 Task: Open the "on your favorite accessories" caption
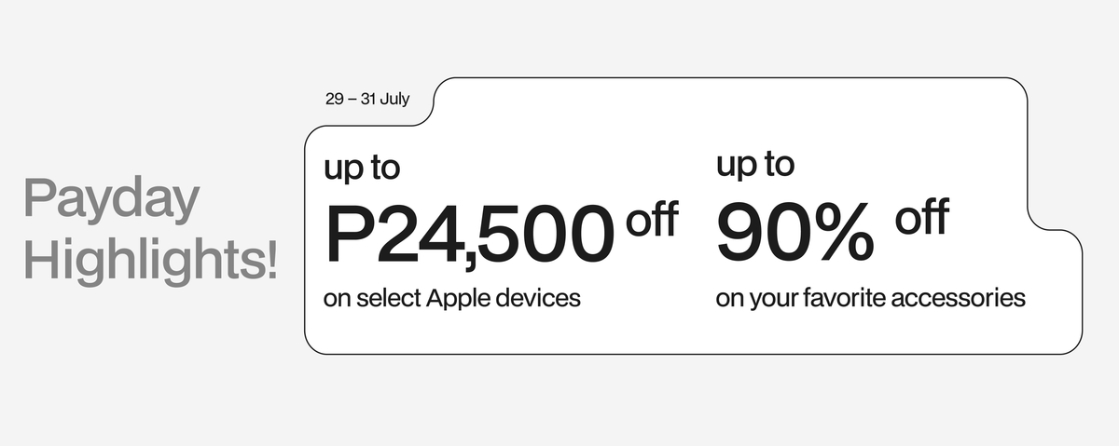pos(871,299)
